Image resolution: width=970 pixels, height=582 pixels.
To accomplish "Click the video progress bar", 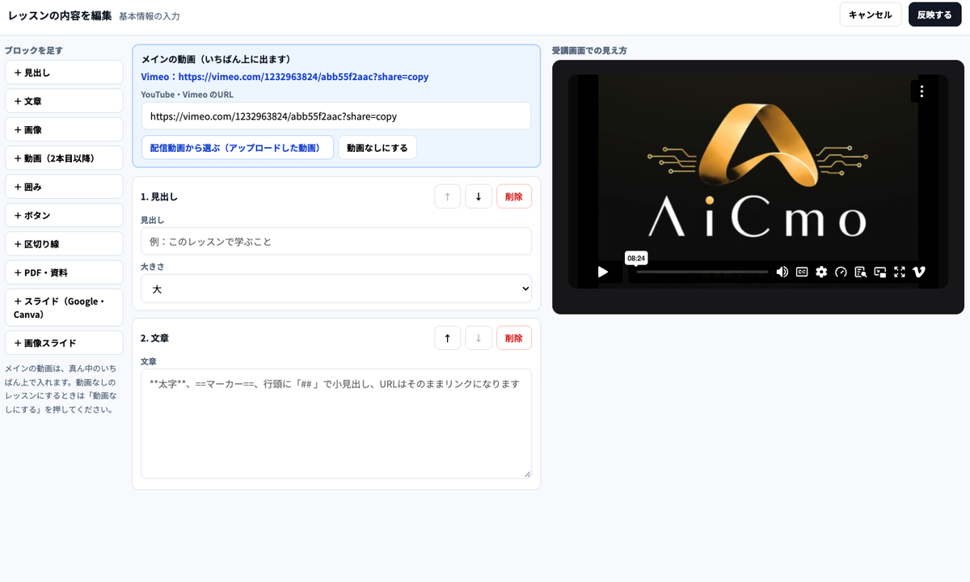I will [702, 272].
